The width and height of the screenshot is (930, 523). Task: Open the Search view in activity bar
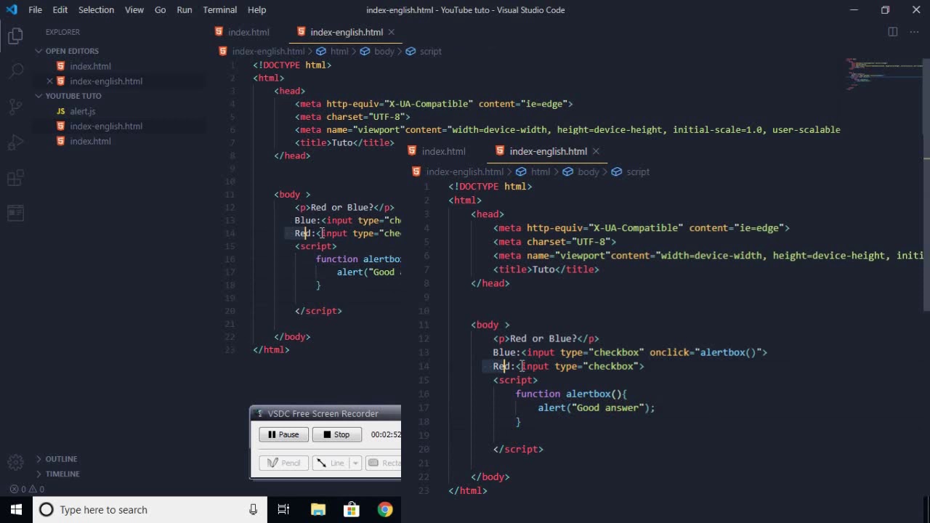(x=15, y=70)
